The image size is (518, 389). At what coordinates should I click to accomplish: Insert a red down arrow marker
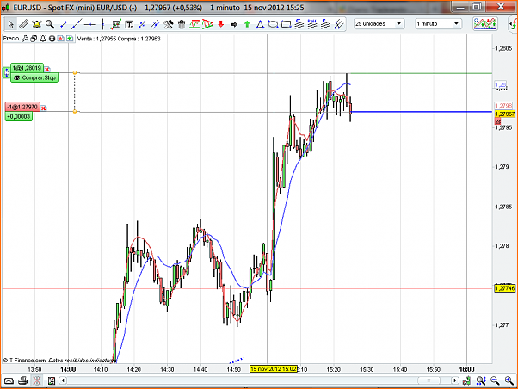(221, 24)
